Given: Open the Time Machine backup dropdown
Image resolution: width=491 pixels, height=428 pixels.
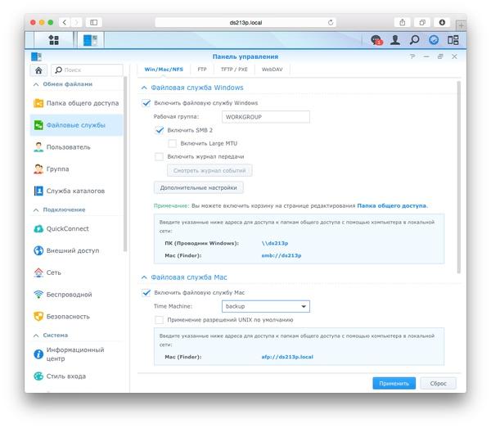Looking at the screenshot, I should click(265, 306).
